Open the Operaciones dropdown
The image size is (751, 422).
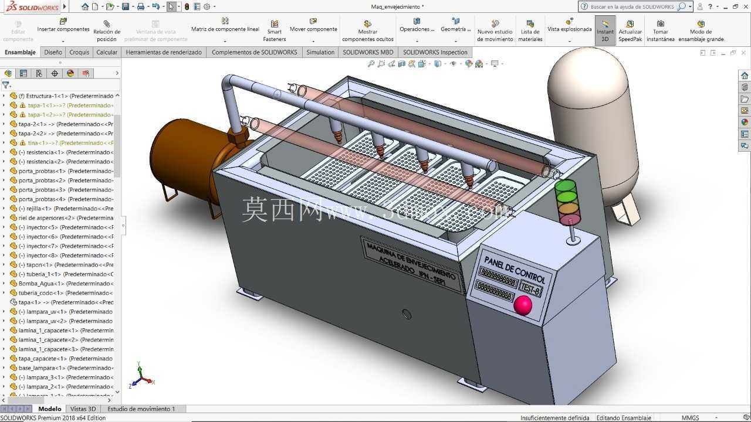point(417,42)
